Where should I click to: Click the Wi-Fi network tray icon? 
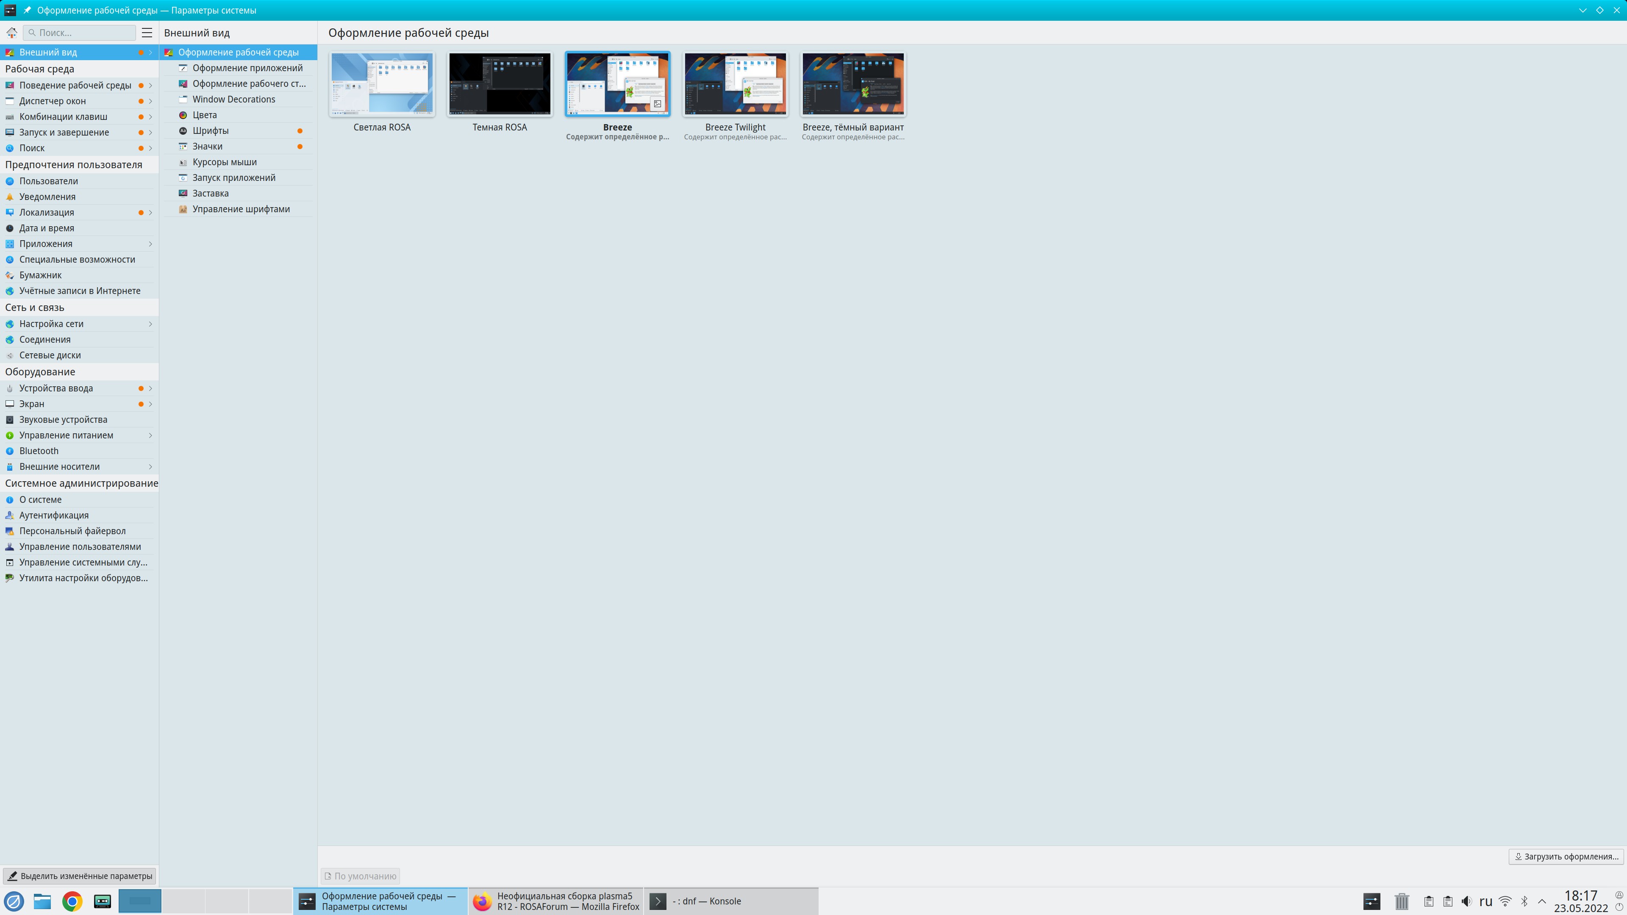coord(1505,901)
